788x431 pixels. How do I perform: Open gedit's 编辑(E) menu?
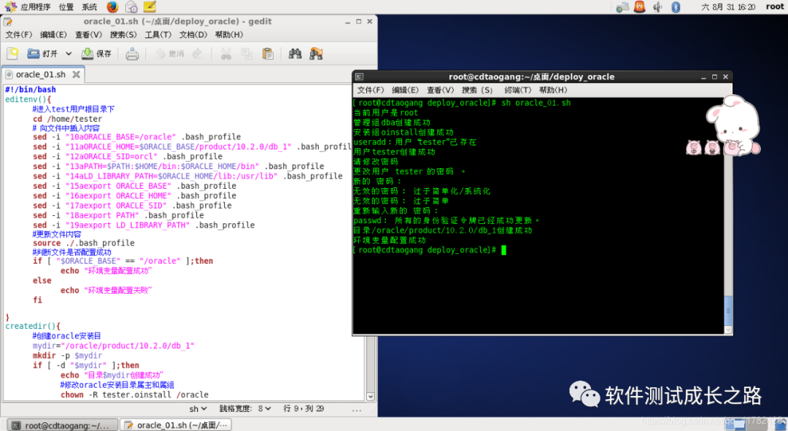click(53, 35)
